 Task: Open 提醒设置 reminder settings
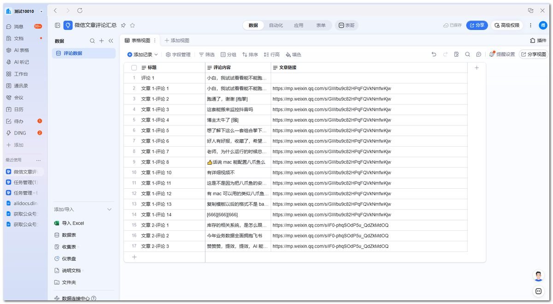click(502, 54)
